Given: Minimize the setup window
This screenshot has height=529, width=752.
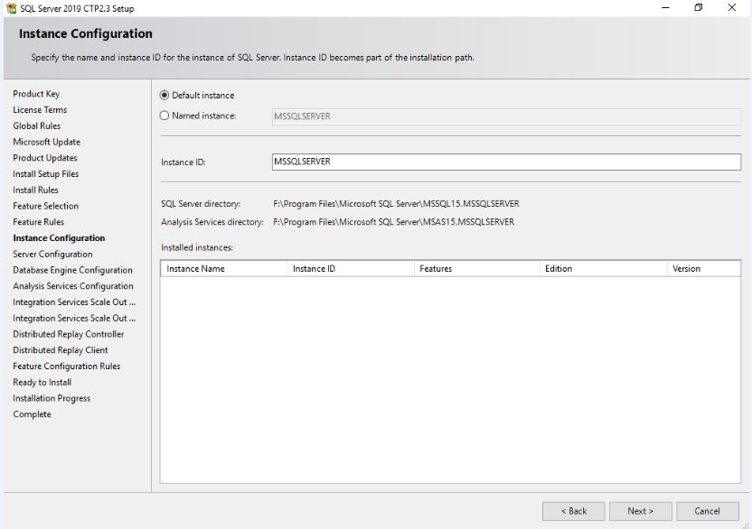Looking at the screenshot, I should (x=665, y=7).
